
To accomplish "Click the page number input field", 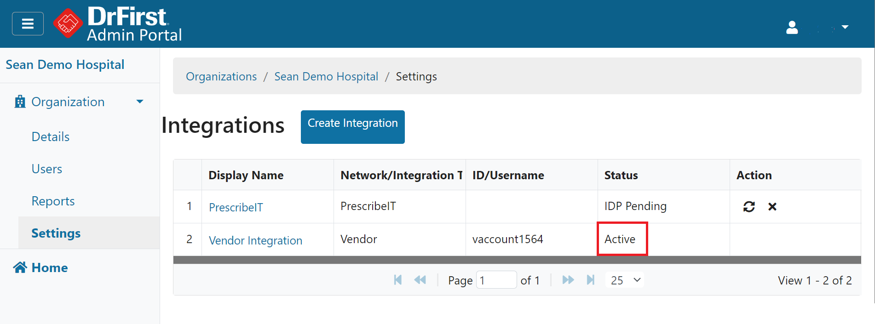I will (x=496, y=280).
